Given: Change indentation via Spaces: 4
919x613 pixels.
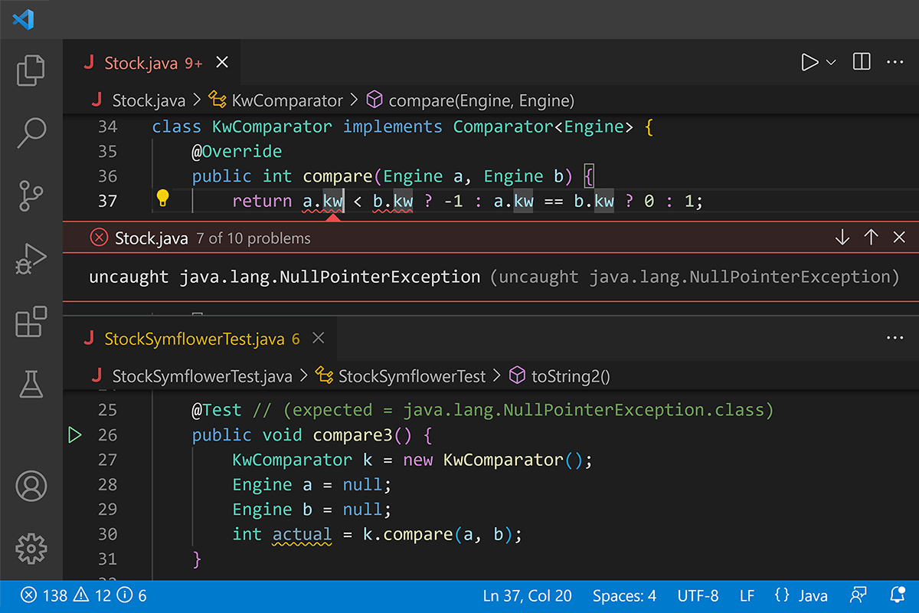Looking at the screenshot, I should 624,595.
